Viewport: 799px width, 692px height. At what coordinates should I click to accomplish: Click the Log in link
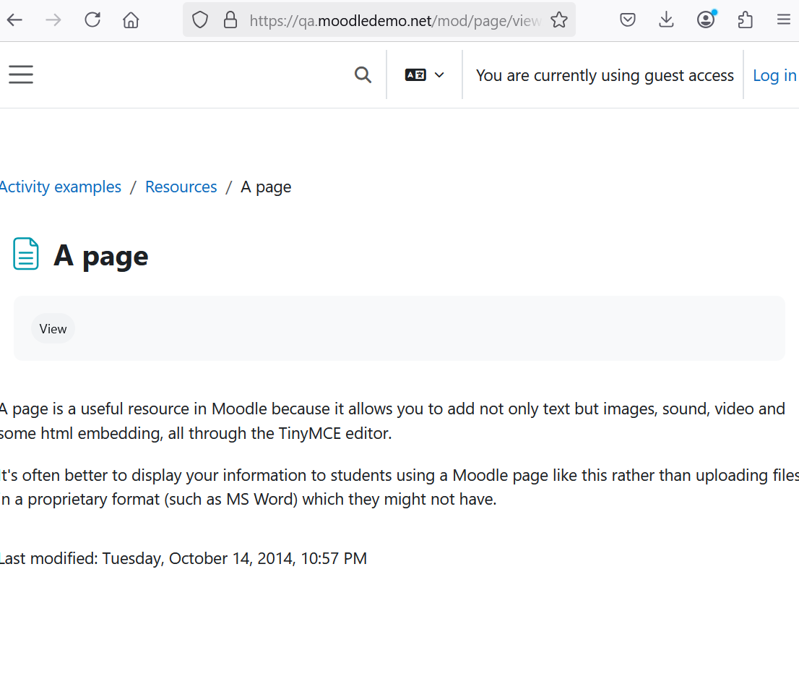tap(774, 75)
